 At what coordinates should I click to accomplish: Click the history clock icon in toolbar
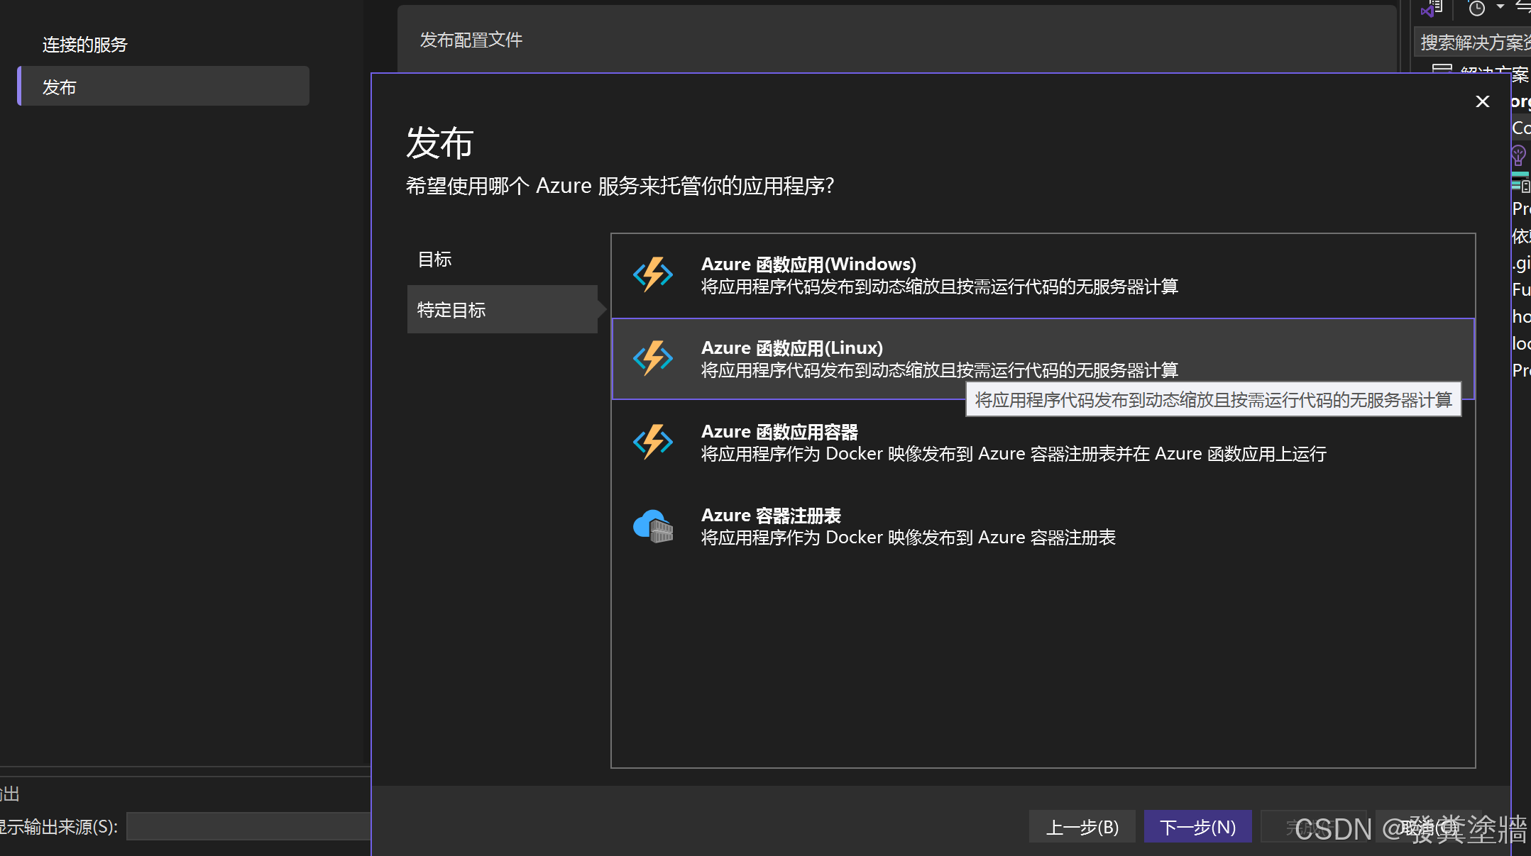(x=1476, y=8)
